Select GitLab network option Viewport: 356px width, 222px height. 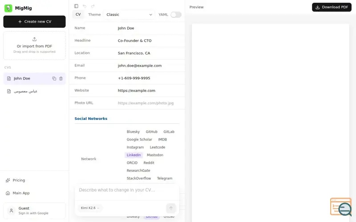[x=169, y=132]
